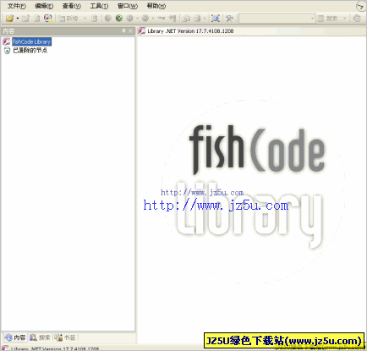Toggle the pin icon on the 内容 panel header
Viewport: 367px width, 351px height.
[x=123, y=30]
